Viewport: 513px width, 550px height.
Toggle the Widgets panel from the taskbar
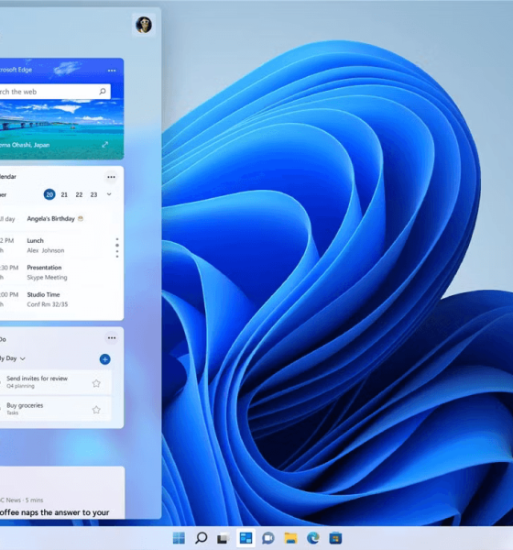[246, 538]
